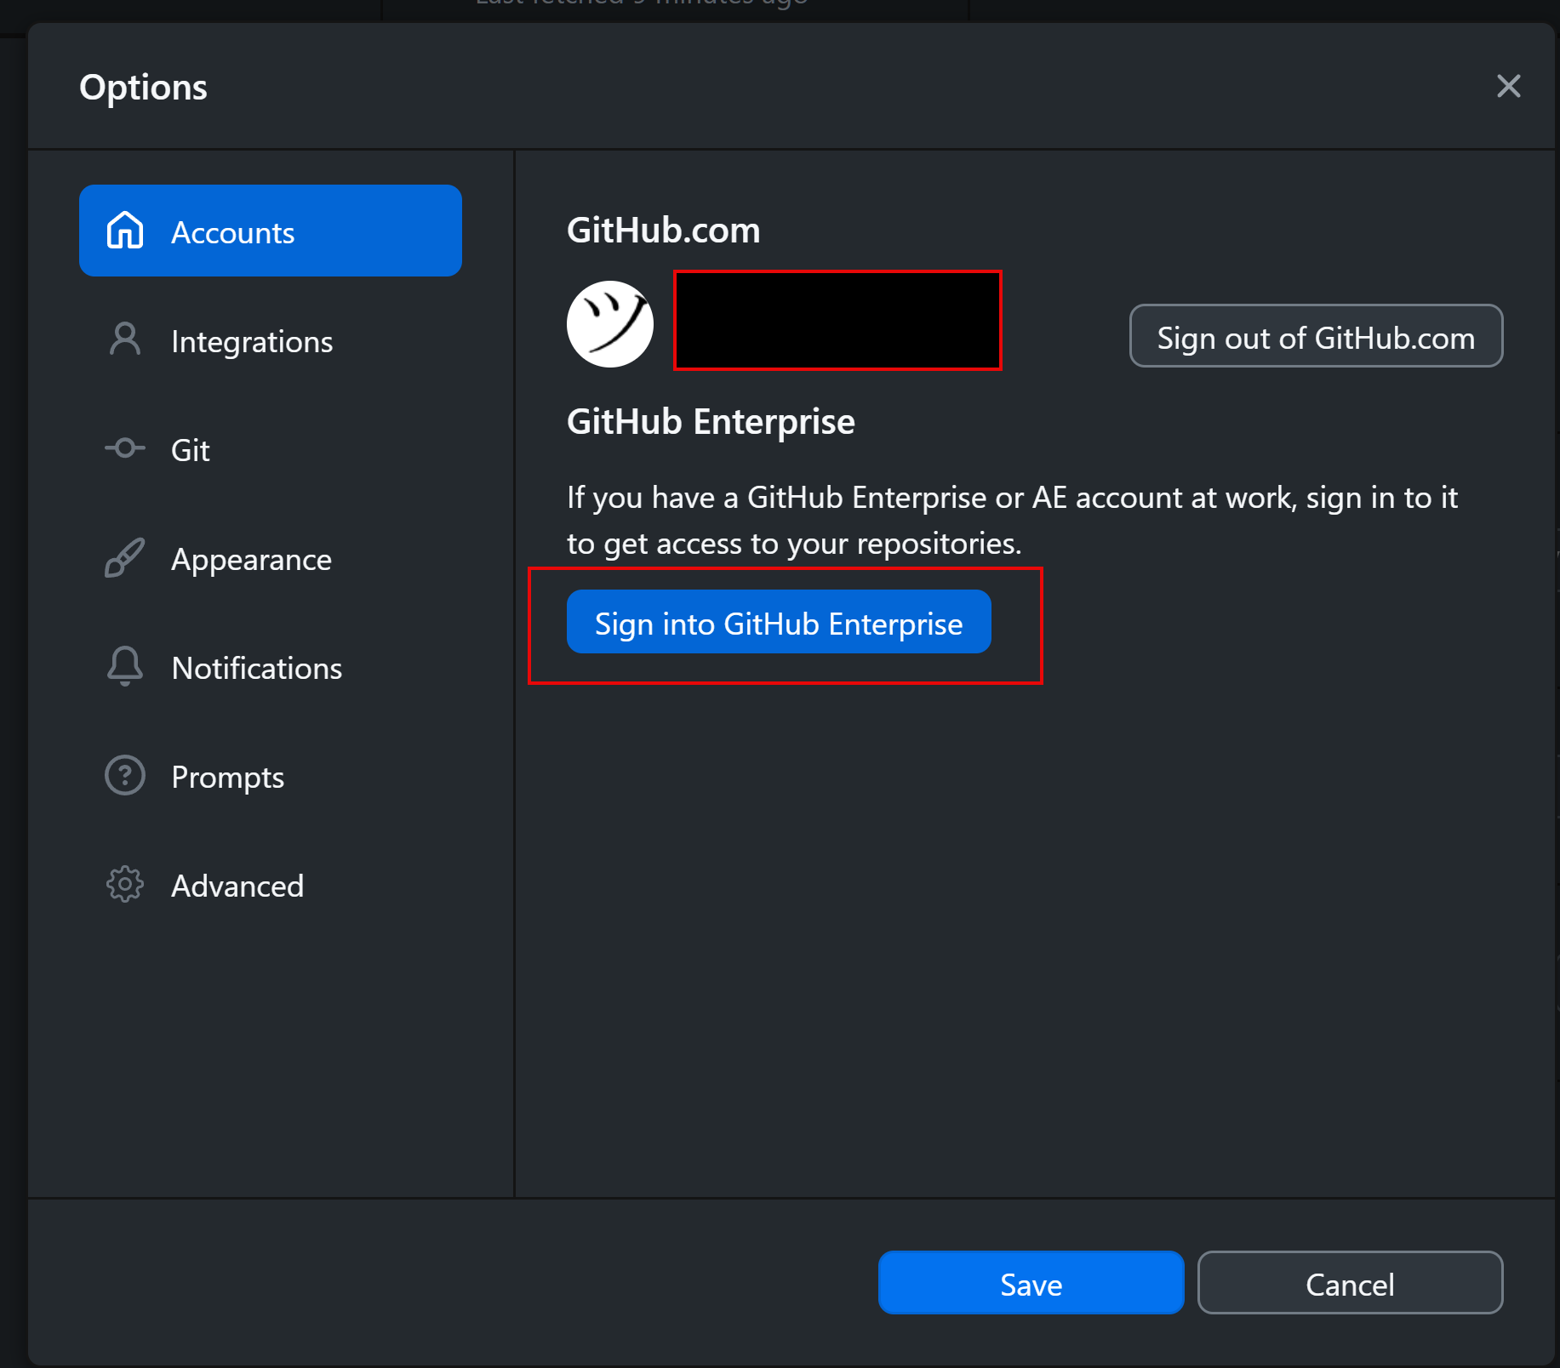Click the Accounts home icon
Image resolution: width=1560 pixels, height=1368 pixels.
tap(125, 231)
